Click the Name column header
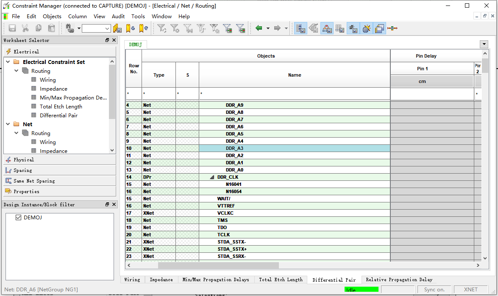This screenshot has height=296, width=498. pos(295,75)
